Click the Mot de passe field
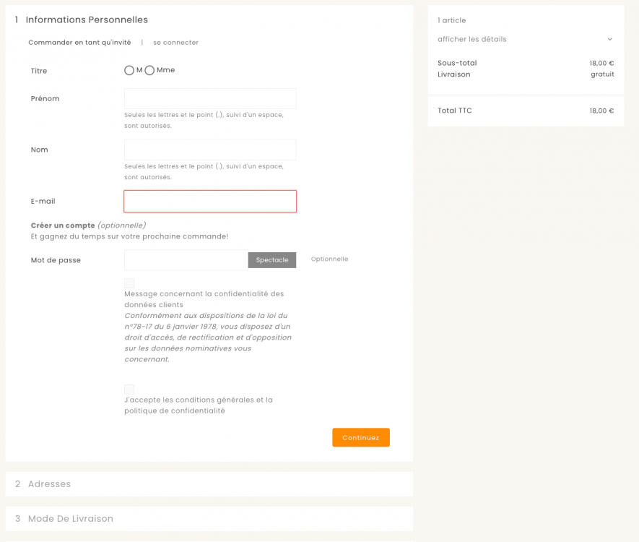The image size is (639, 542). 186,260
